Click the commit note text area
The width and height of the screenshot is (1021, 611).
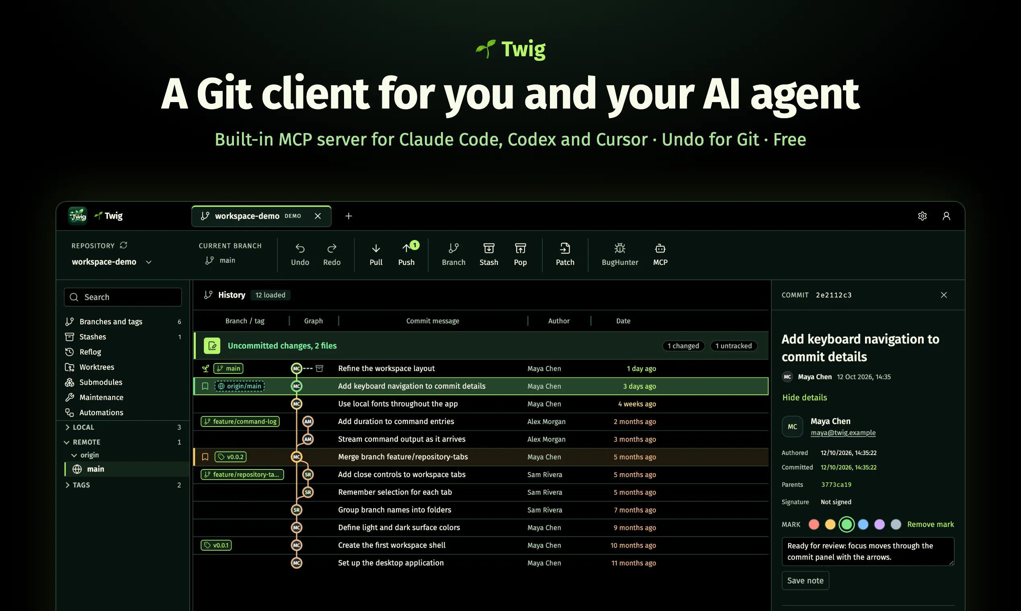[x=868, y=551]
